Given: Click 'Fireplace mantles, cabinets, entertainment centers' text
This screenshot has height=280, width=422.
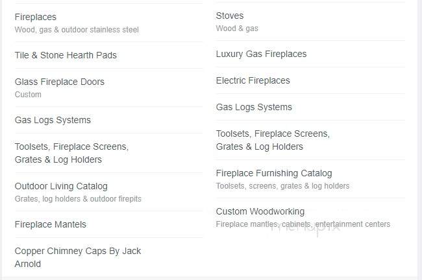Looking at the screenshot, I should (303, 224).
